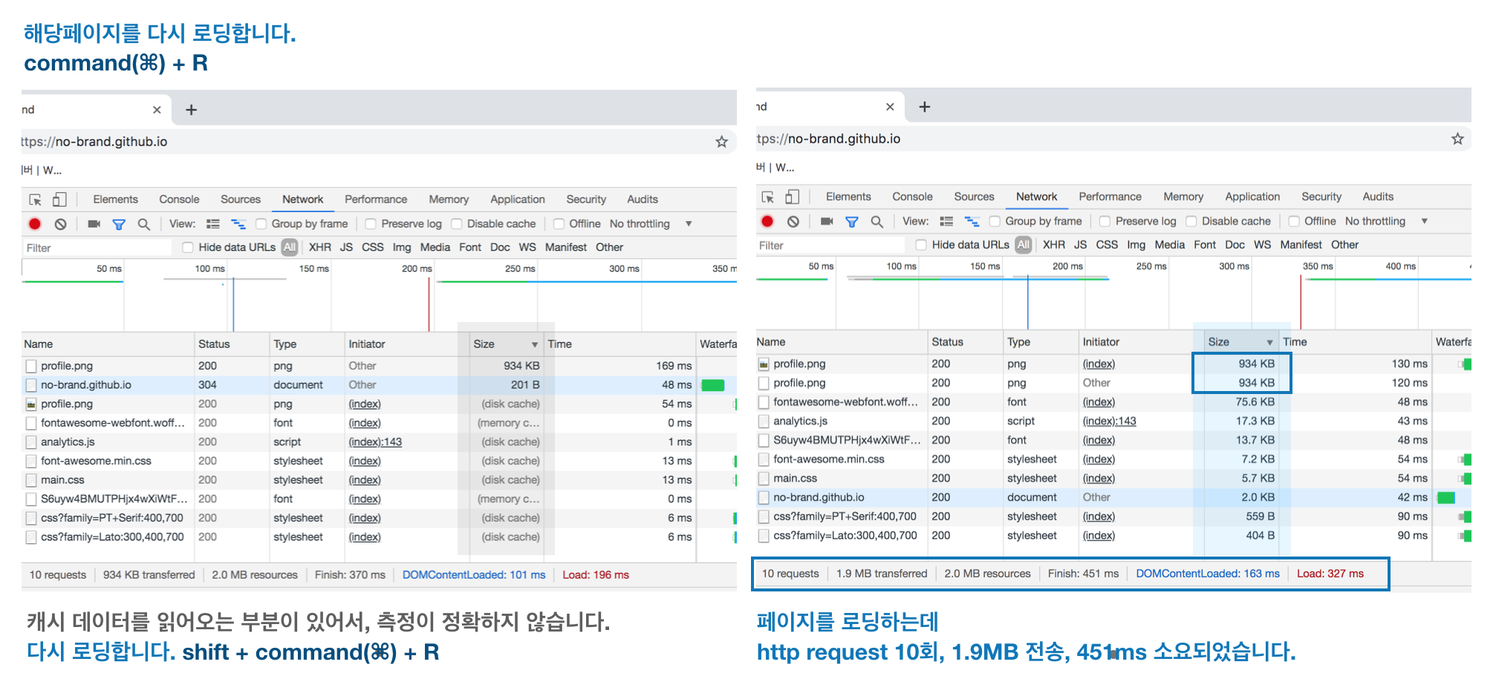
Task: Open Sources tab in right DevTools
Action: (x=974, y=197)
